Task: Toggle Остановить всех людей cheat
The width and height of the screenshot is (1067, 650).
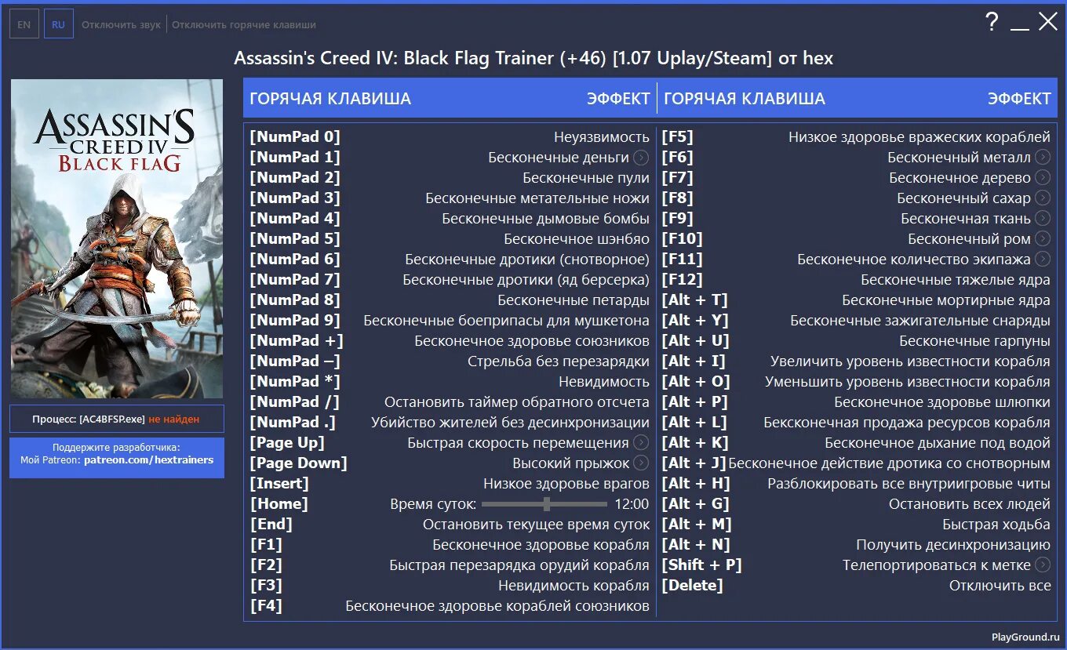Action: click(970, 504)
